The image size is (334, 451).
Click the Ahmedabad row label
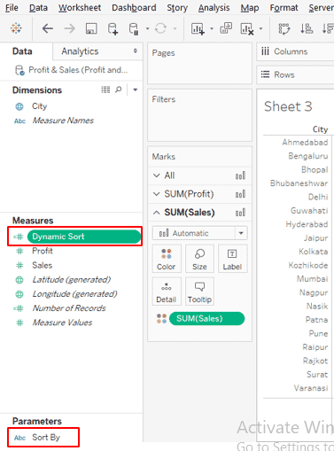pyautogui.click(x=305, y=143)
